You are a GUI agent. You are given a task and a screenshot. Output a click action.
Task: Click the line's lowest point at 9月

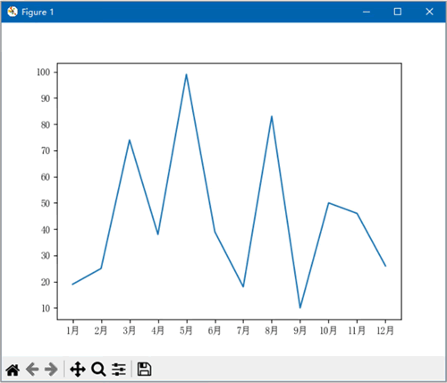[300, 308]
